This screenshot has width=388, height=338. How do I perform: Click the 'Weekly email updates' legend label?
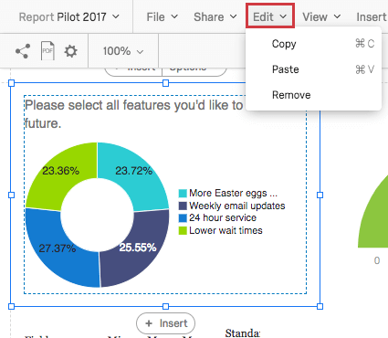237,206
